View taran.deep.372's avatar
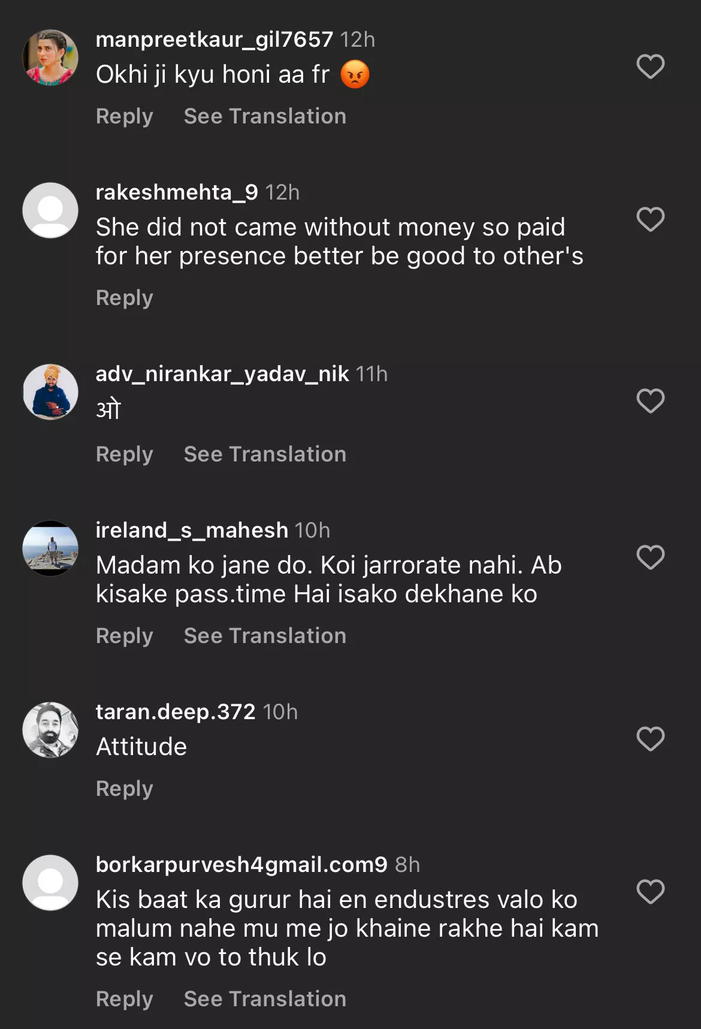This screenshot has height=1029, width=701. tap(50, 730)
